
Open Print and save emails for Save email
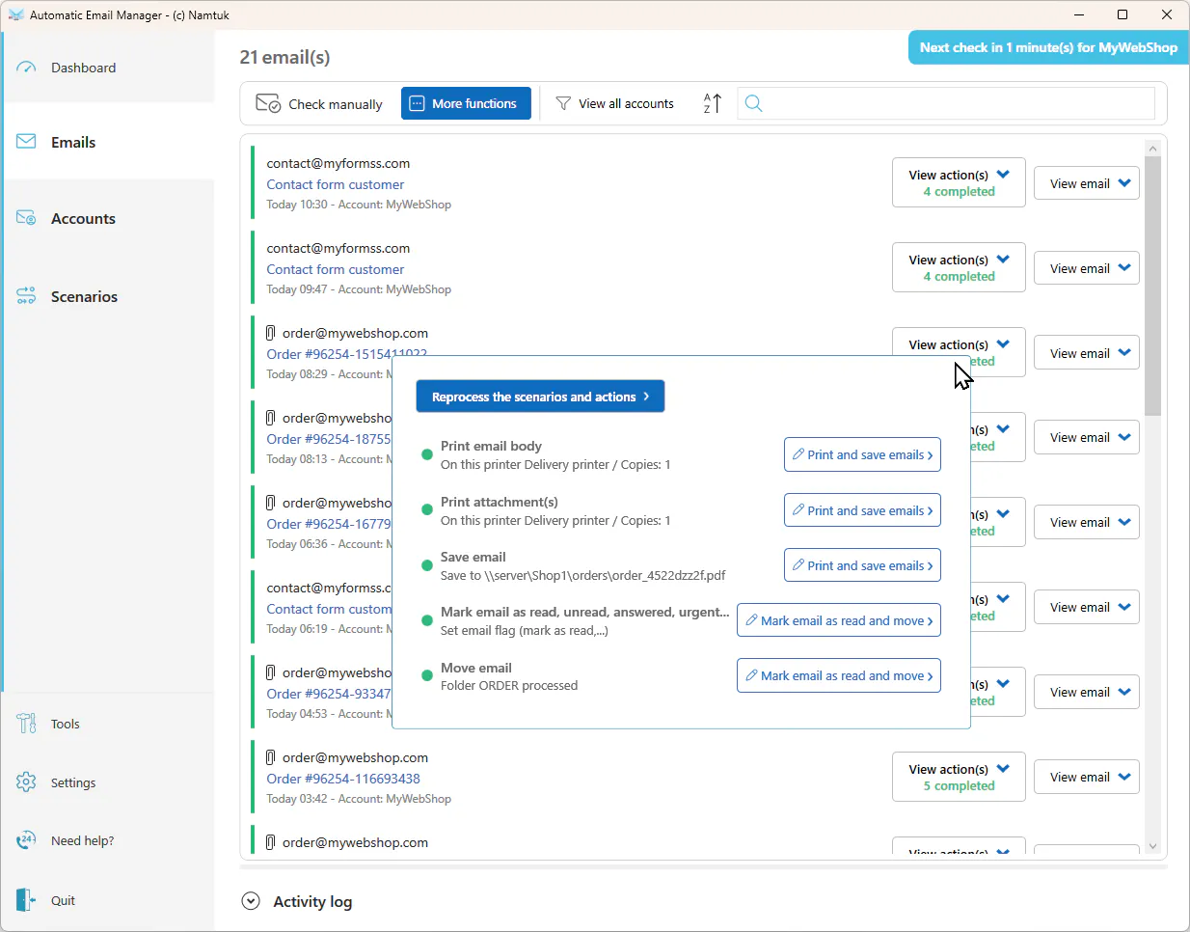pyautogui.click(x=862, y=565)
